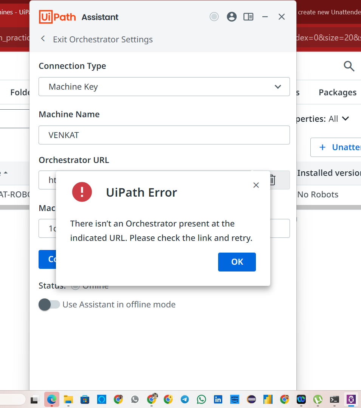Open Alexa app from taskbar
Viewport: 361px width, 408px height.
(x=101, y=399)
